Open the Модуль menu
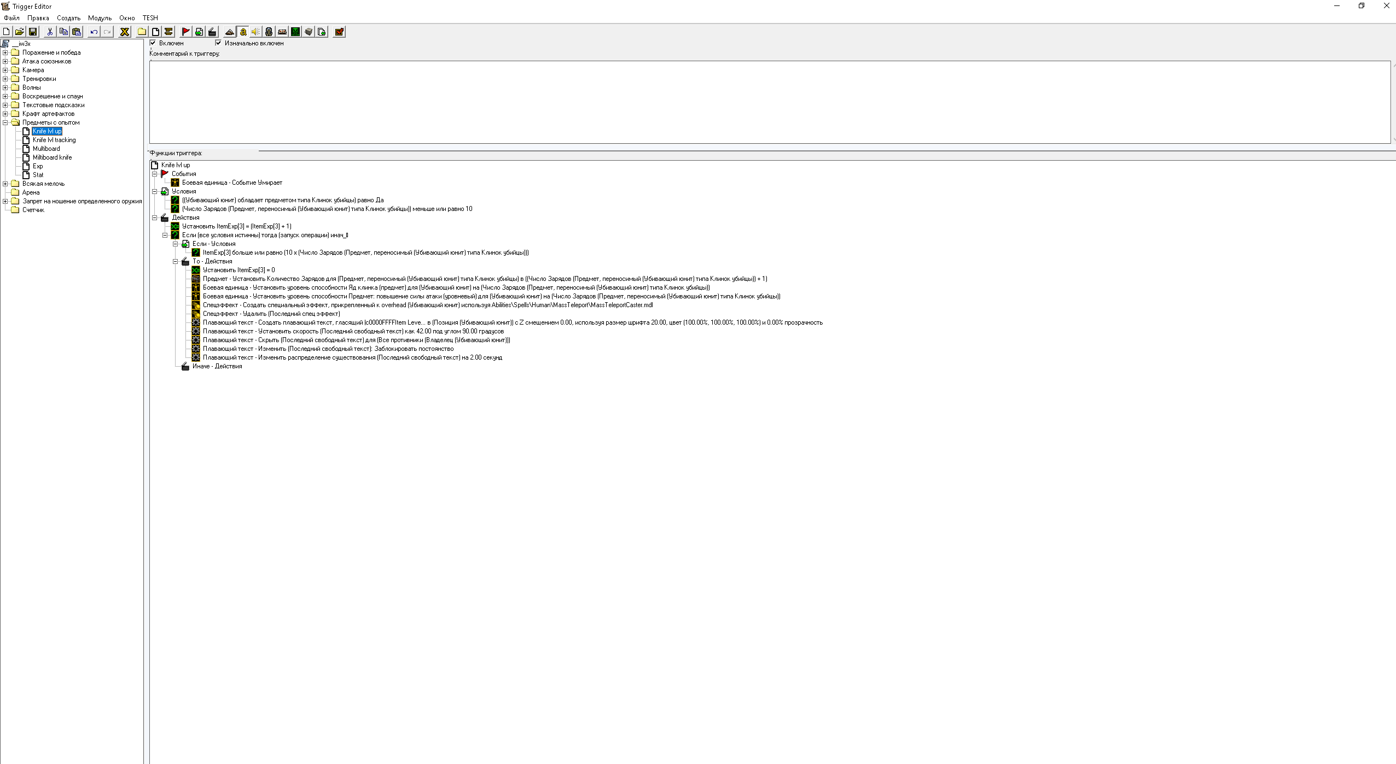1396x764 pixels. point(100,18)
